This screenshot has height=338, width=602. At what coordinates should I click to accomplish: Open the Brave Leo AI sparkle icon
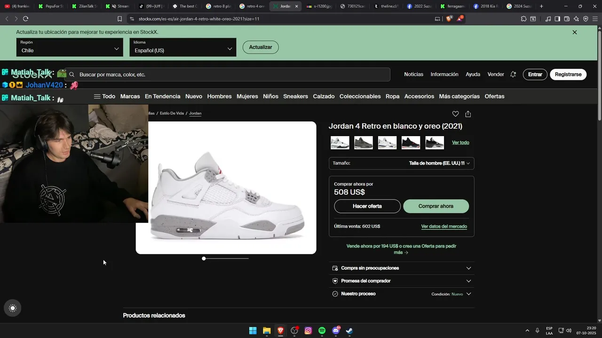[576, 19]
